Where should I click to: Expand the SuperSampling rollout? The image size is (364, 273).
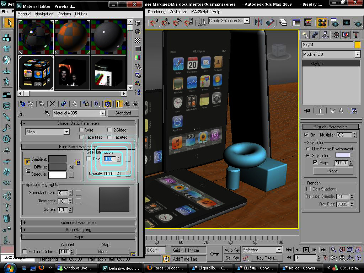(78, 230)
